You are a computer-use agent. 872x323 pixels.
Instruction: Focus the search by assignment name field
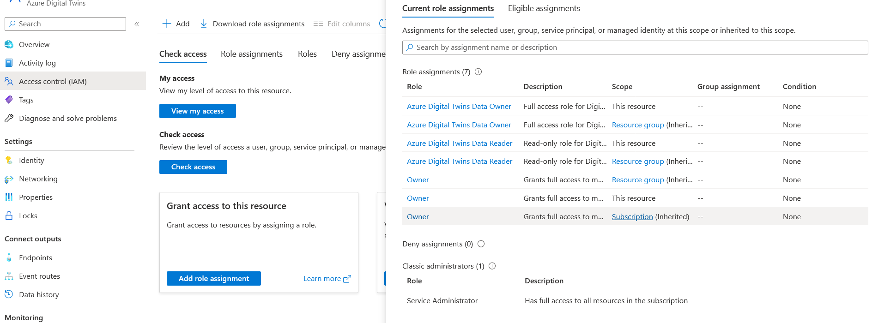(x=635, y=48)
